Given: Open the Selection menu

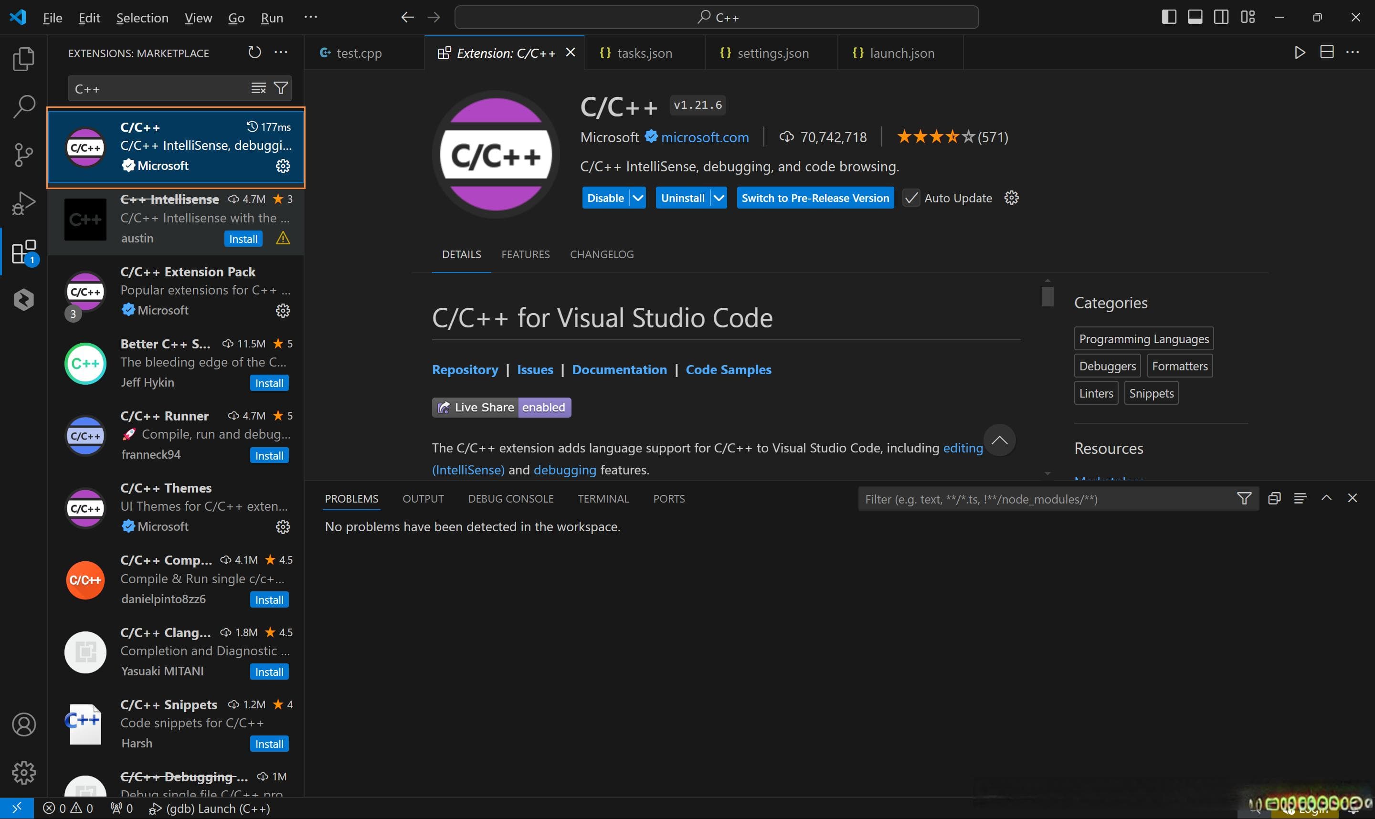Looking at the screenshot, I should 142,18.
